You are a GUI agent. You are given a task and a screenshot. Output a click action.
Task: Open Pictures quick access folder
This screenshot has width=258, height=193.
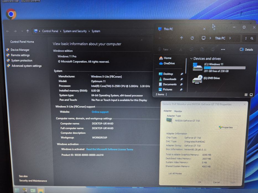[x=165, y=89]
